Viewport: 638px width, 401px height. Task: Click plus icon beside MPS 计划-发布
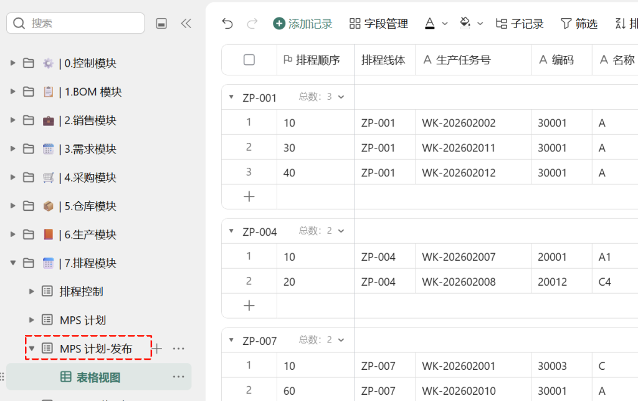click(x=156, y=349)
